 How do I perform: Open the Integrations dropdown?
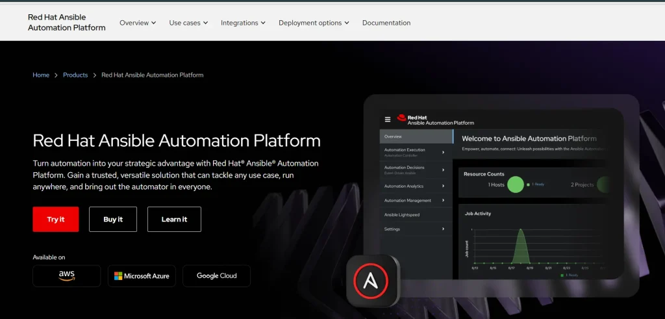click(243, 23)
